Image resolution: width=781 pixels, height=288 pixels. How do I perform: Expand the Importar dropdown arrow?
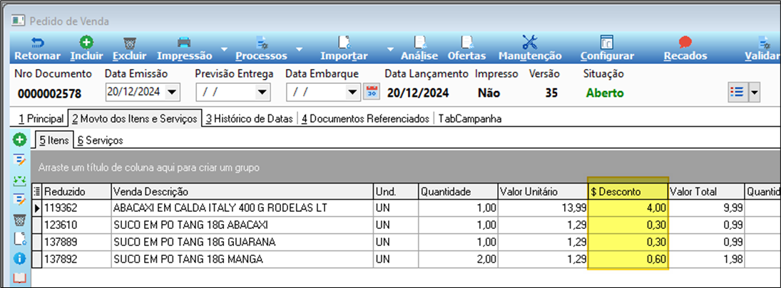[x=390, y=49]
